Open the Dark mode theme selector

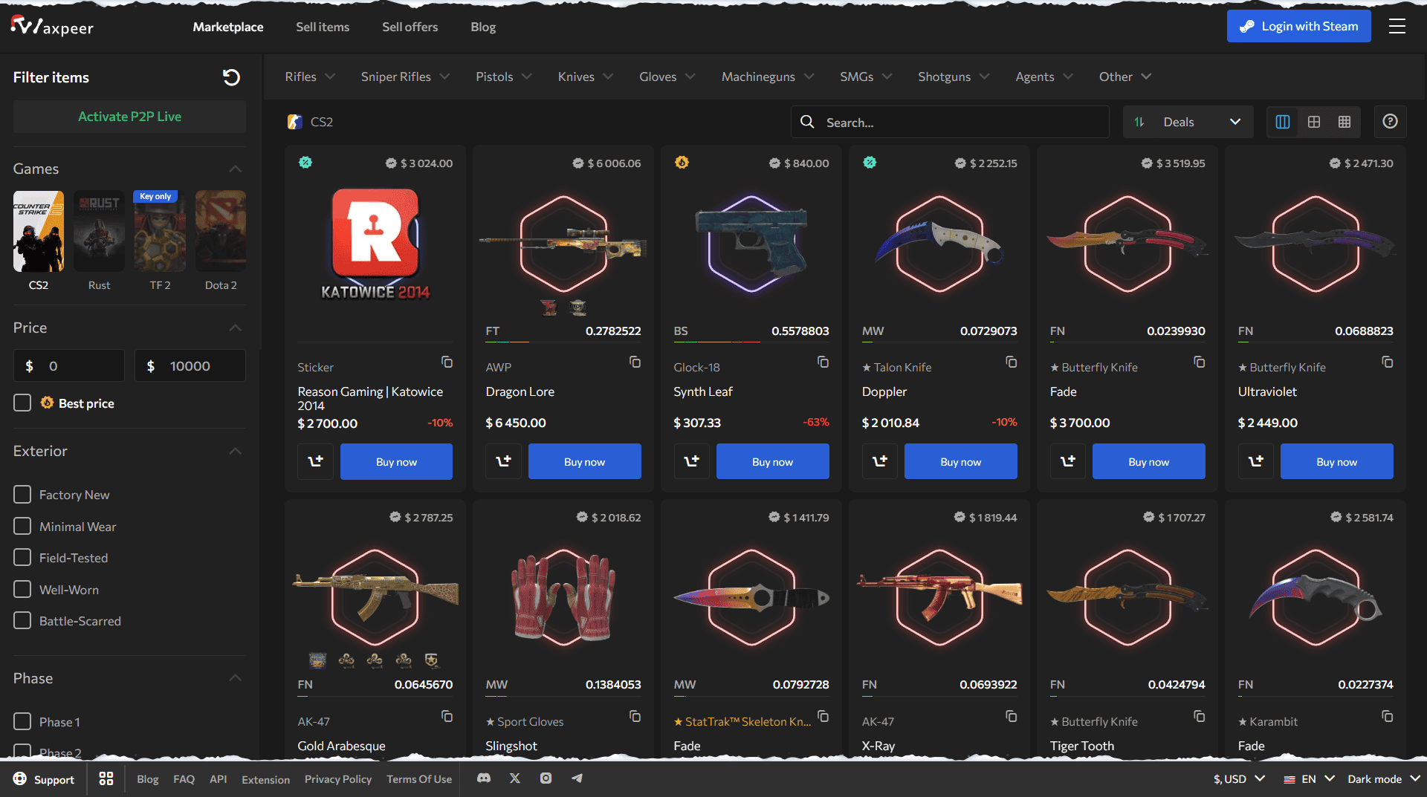pos(1384,779)
